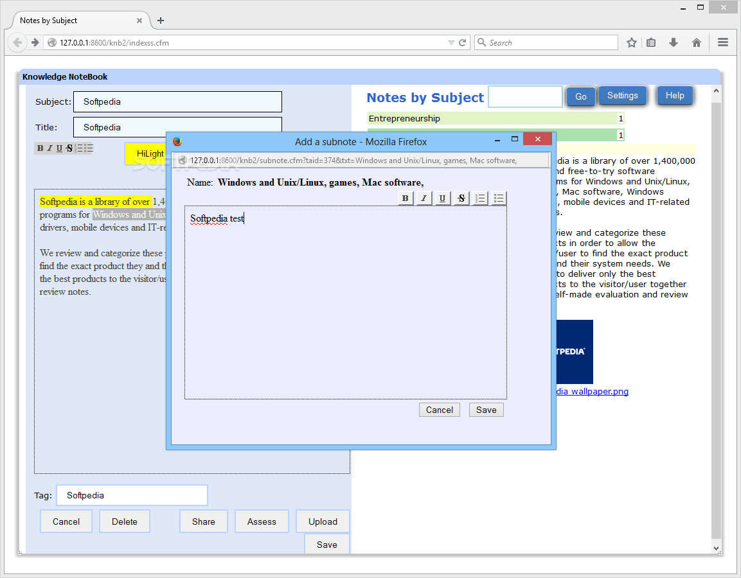The height and width of the screenshot is (578, 741).
Task: Cancel the subnote dialog
Action: coord(440,410)
